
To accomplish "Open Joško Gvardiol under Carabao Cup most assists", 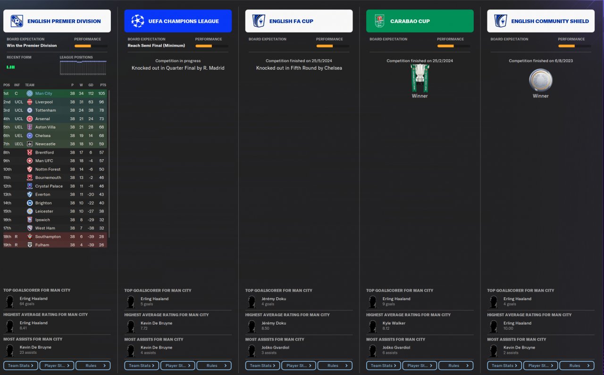I will click(397, 348).
